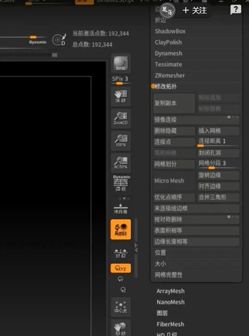Select the Scroll (滚动) hand icon

(x=121, y=96)
